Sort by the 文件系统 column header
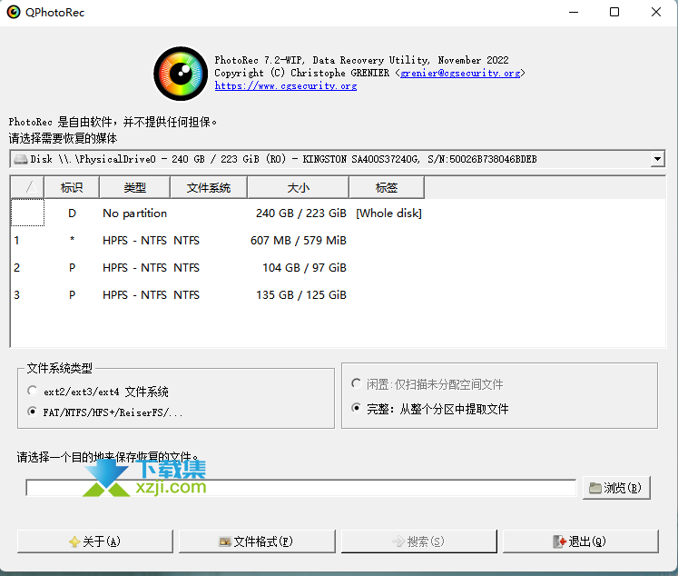Viewport: 678px width, 576px height. (209, 187)
